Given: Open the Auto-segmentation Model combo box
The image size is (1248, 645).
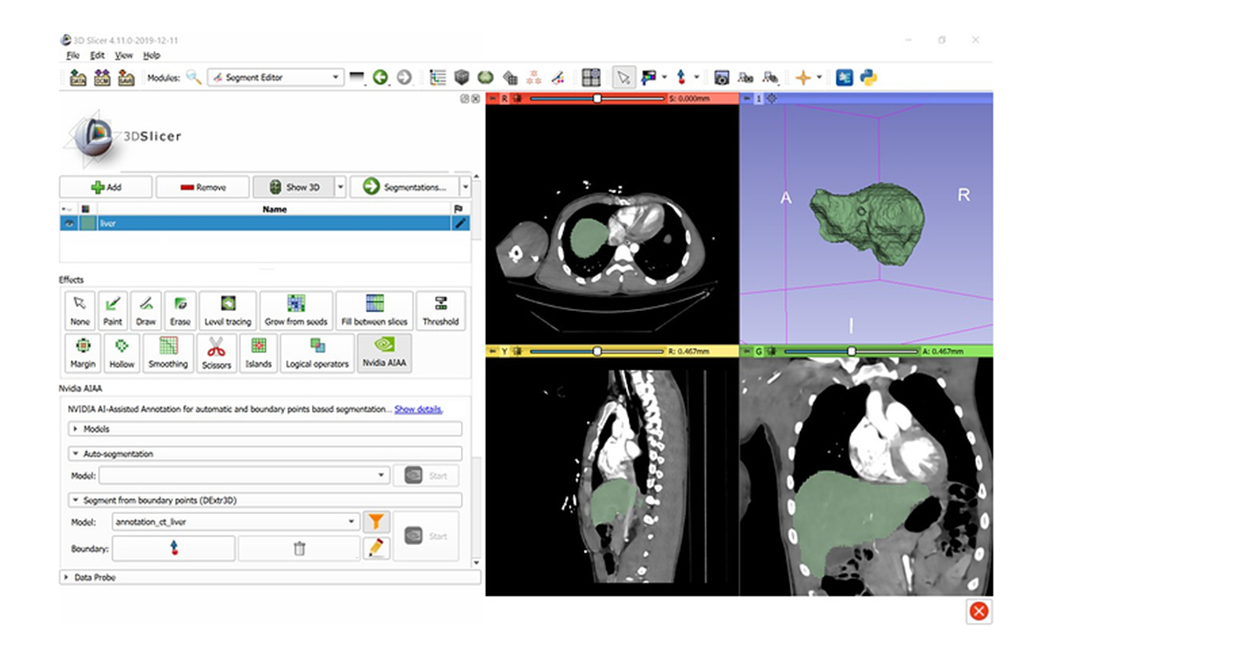Looking at the screenshot, I should 244,476.
